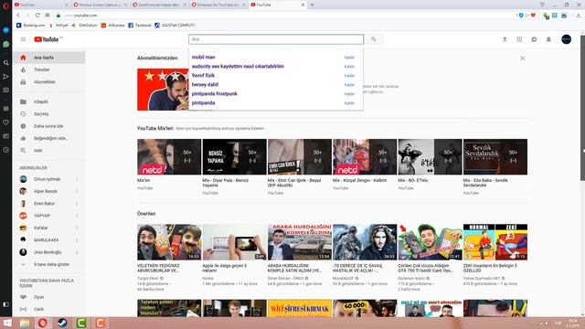585x329 pixels.
Task: Select suggestion 'hersey dahil'
Action: tap(205, 85)
